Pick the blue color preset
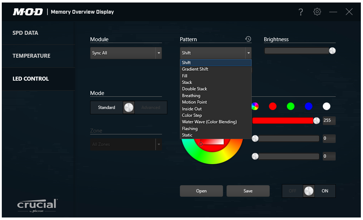363x220 pixels. pyautogui.click(x=308, y=106)
